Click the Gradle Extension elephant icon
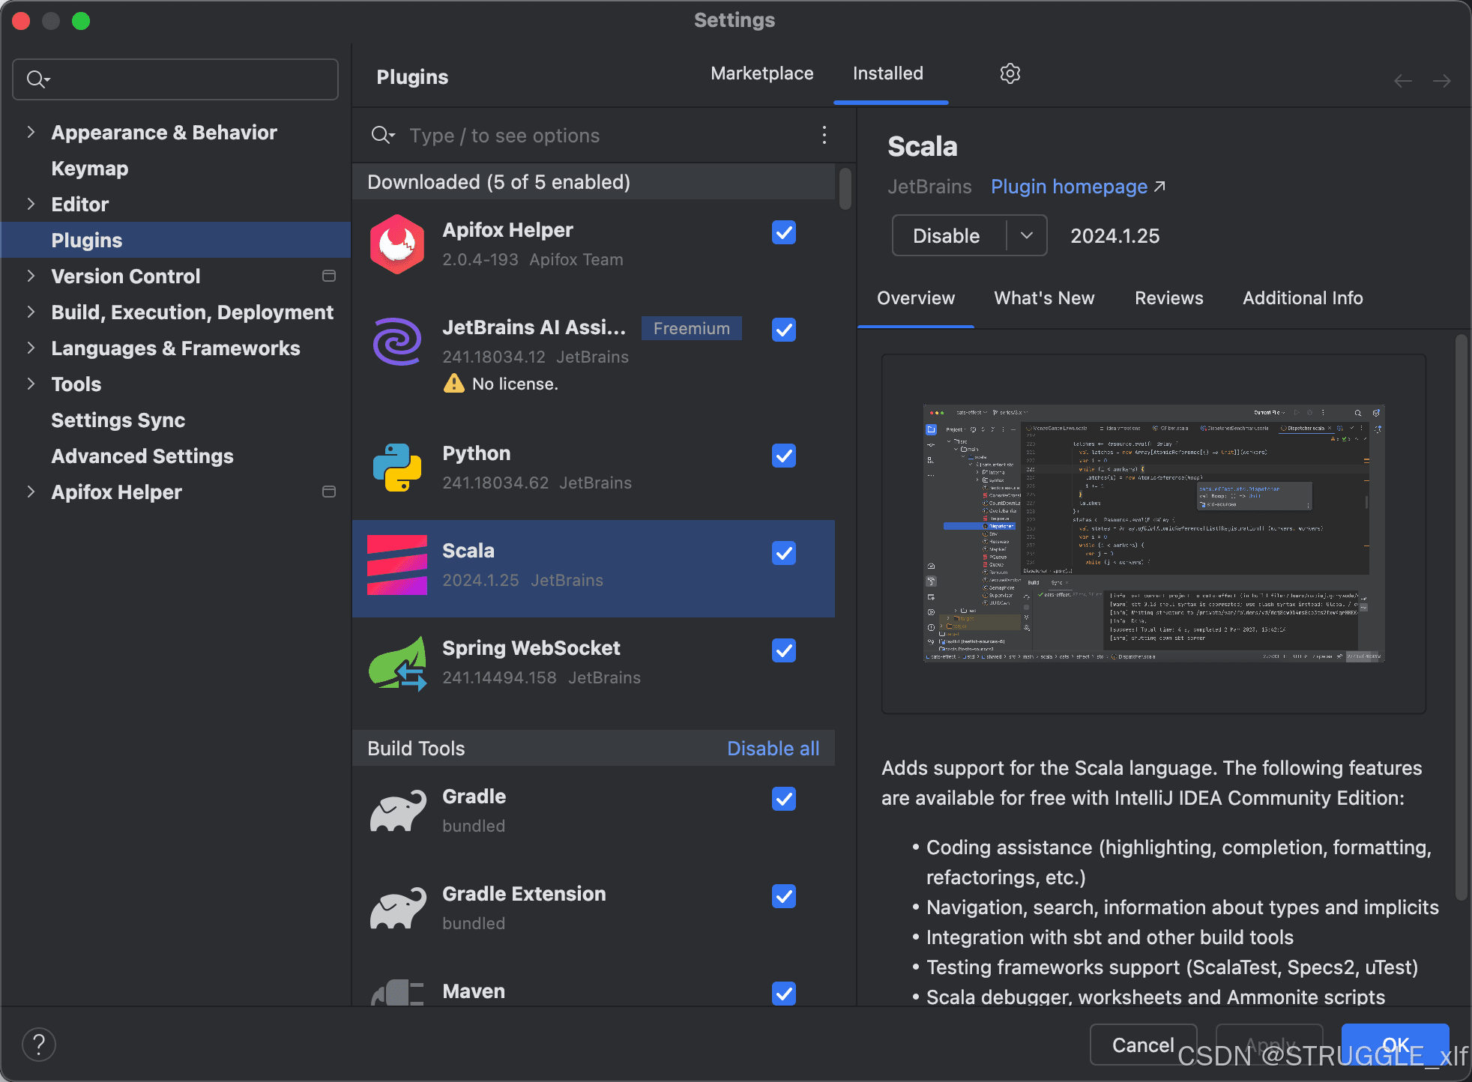 click(x=397, y=908)
